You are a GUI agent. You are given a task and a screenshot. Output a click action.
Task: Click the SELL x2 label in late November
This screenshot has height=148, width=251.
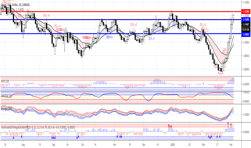(134, 24)
